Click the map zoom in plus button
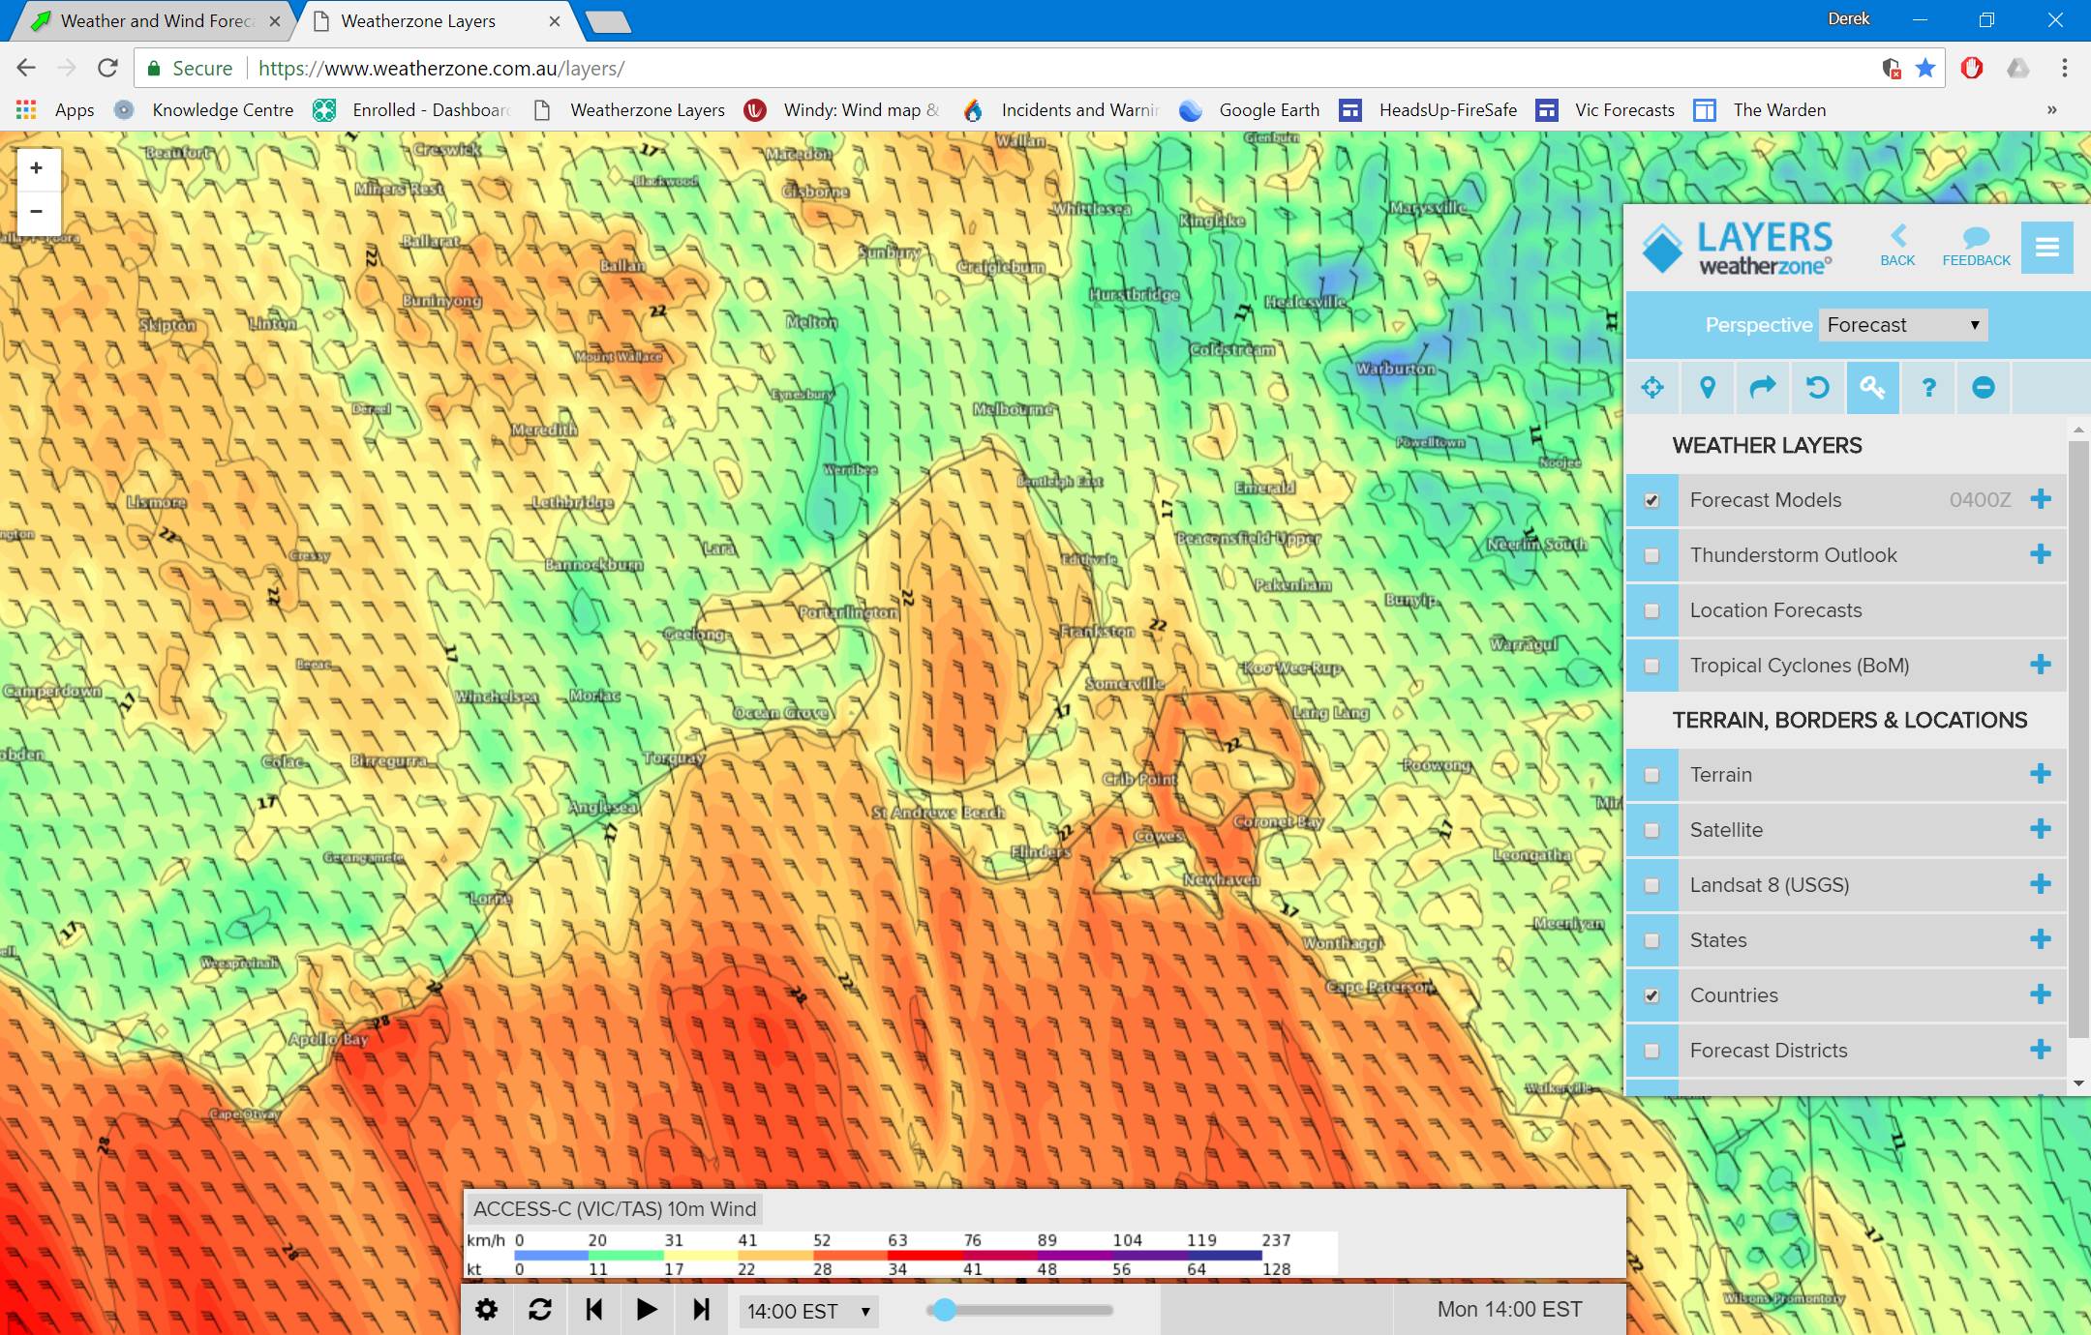The width and height of the screenshot is (2091, 1335). (x=37, y=168)
